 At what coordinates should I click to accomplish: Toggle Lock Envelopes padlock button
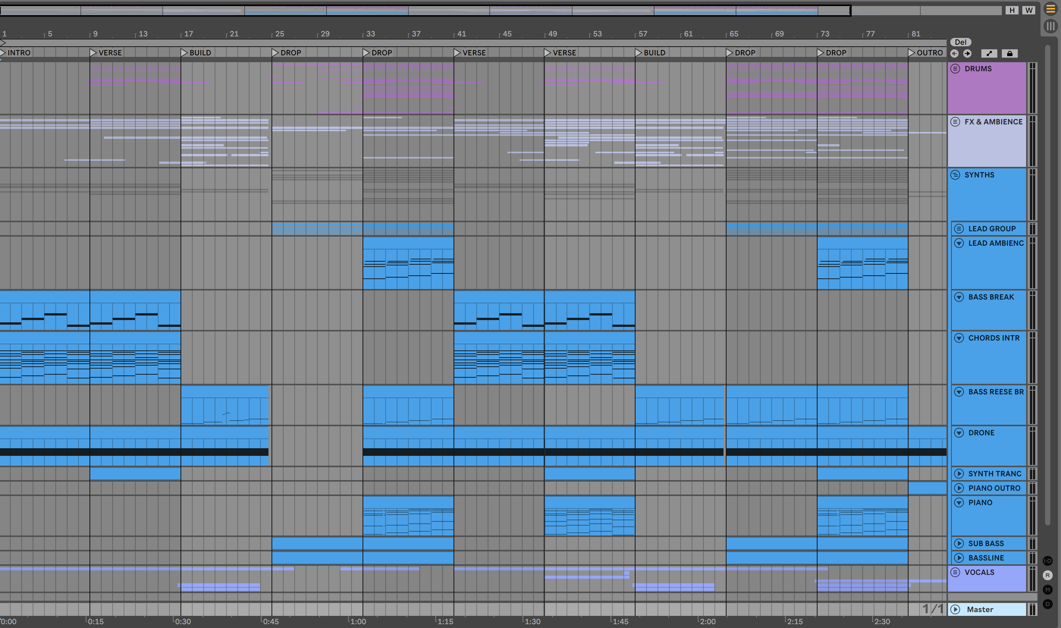click(x=1009, y=53)
